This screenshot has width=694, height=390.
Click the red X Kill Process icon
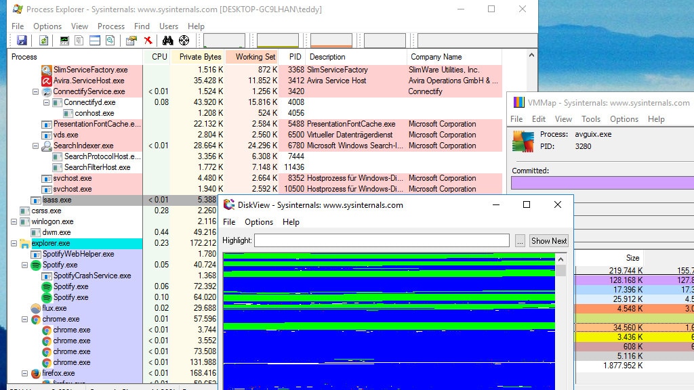pos(148,41)
